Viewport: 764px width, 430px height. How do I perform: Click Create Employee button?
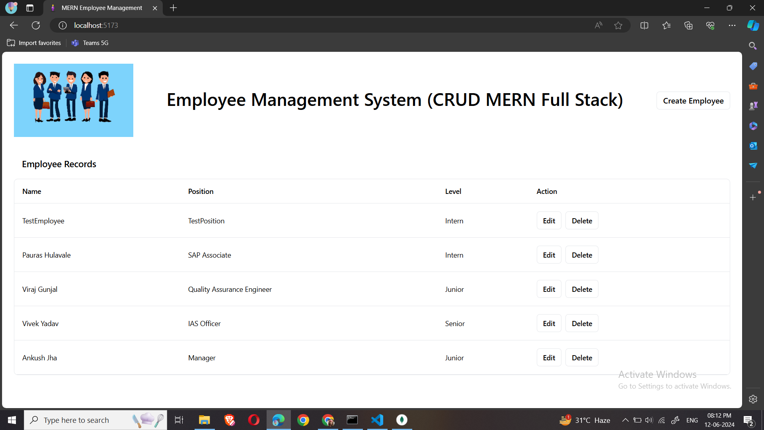693,101
